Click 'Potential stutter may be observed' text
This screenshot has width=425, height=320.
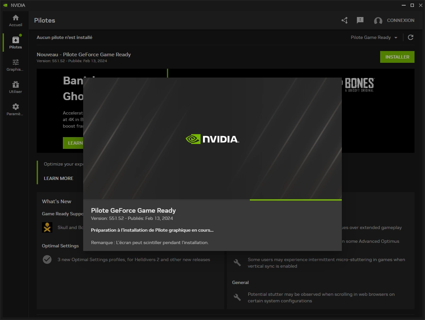click(321, 297)
